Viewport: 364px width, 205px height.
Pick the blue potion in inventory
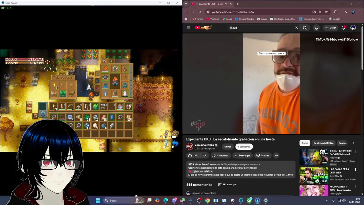111,117
